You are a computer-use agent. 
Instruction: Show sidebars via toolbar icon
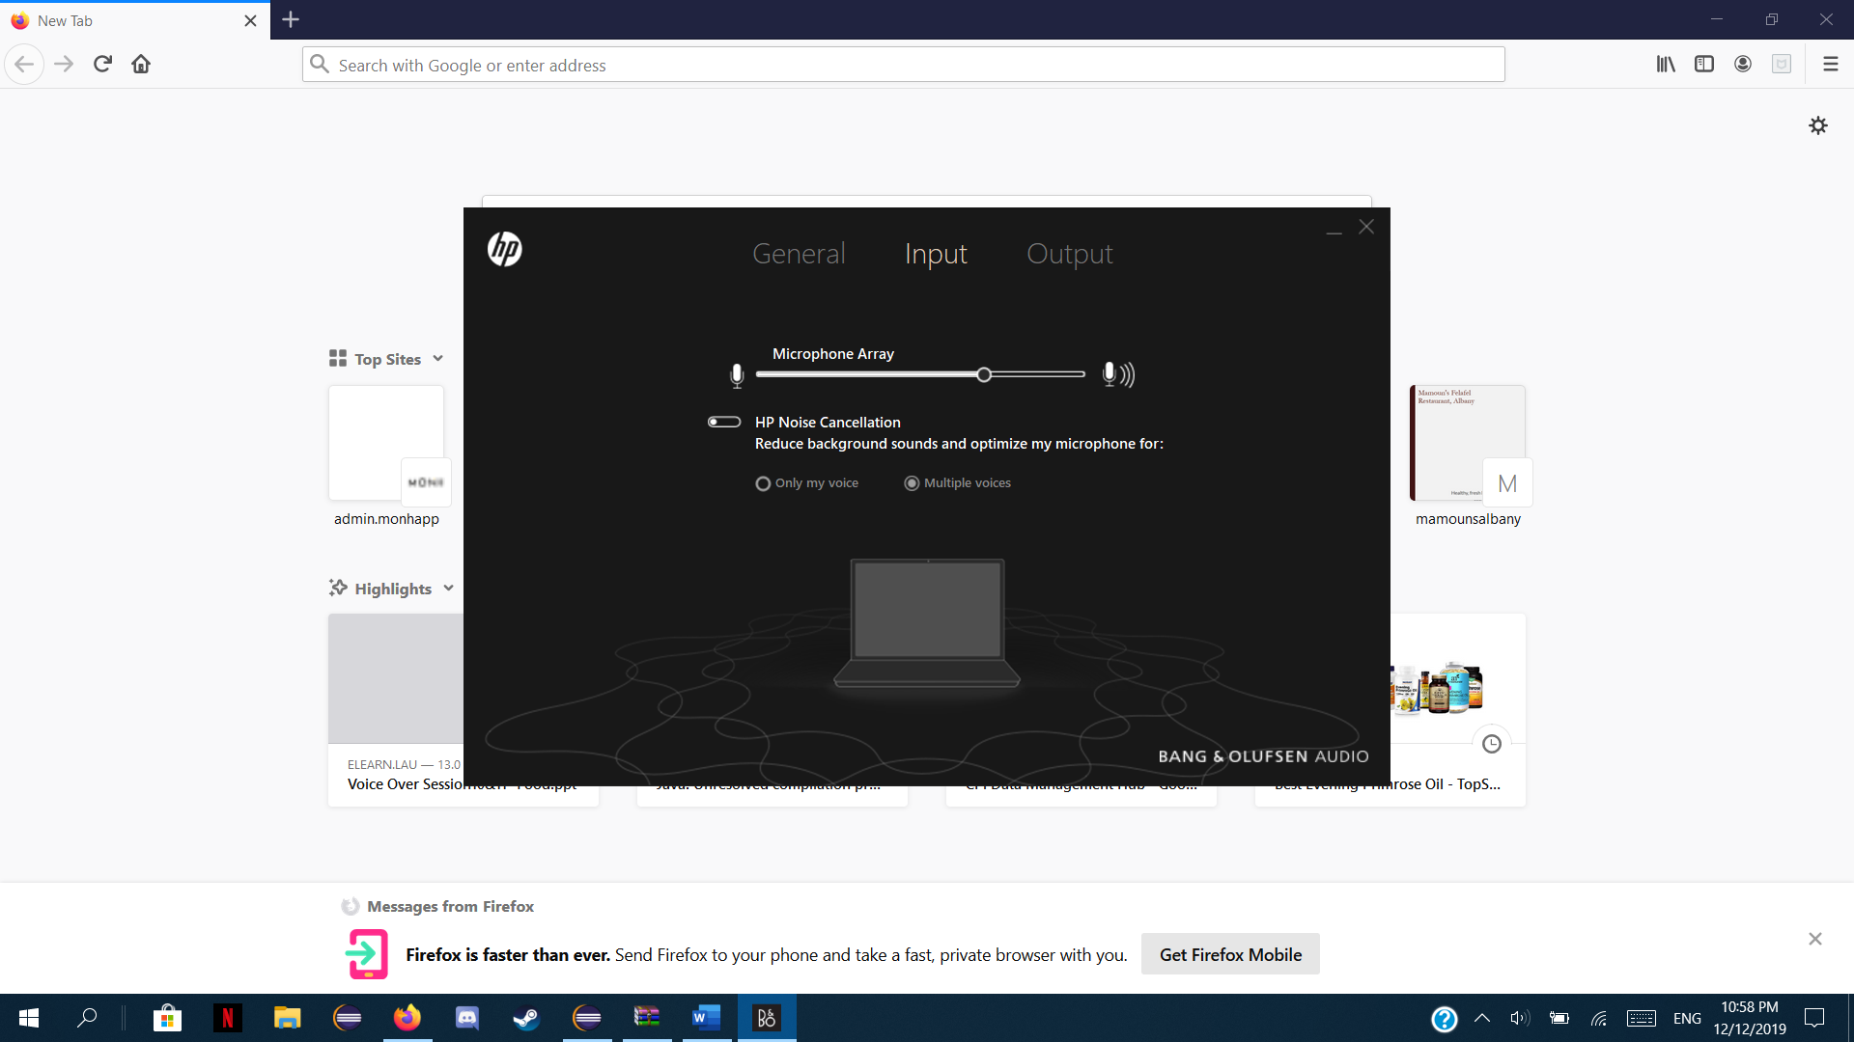[x=1704, y=64]
